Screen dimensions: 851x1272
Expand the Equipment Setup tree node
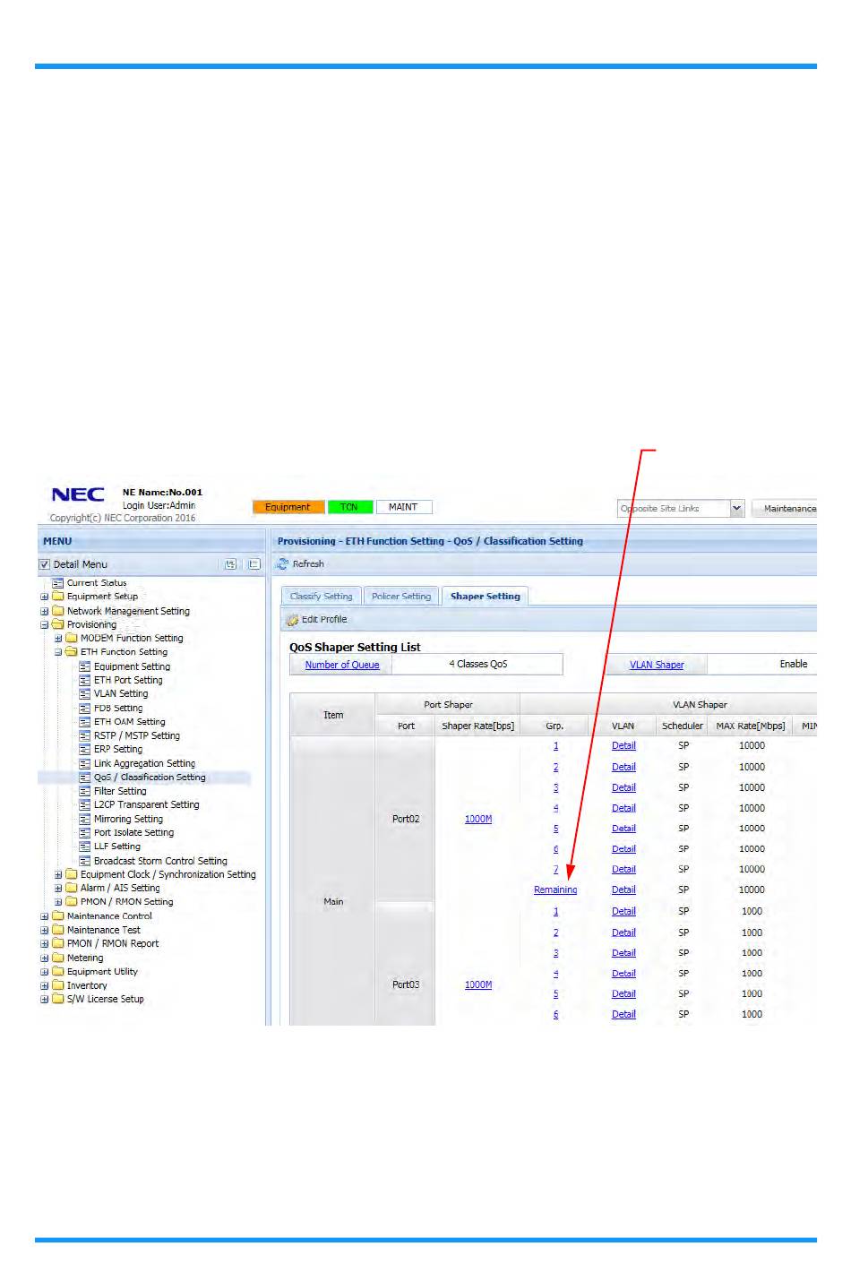click(x=45, y=597)
